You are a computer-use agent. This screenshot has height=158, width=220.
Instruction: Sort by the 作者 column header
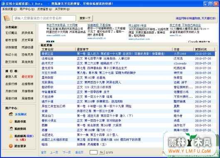pos(183,49)
